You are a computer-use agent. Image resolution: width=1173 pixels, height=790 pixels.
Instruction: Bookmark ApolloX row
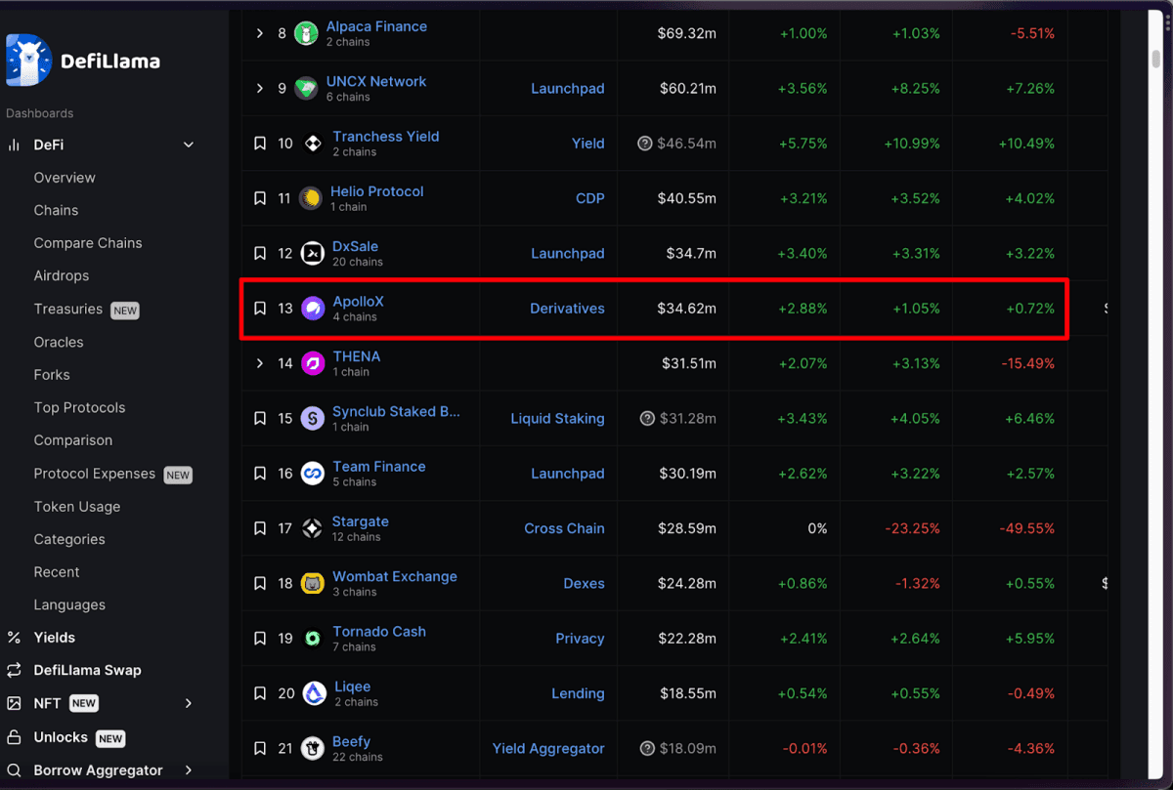tap(260, 309)
